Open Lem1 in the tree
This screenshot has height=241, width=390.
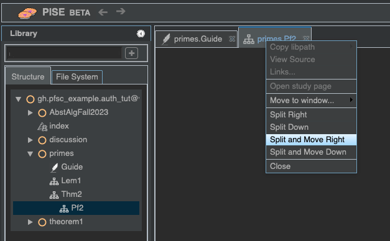click(x=71, y=181)
